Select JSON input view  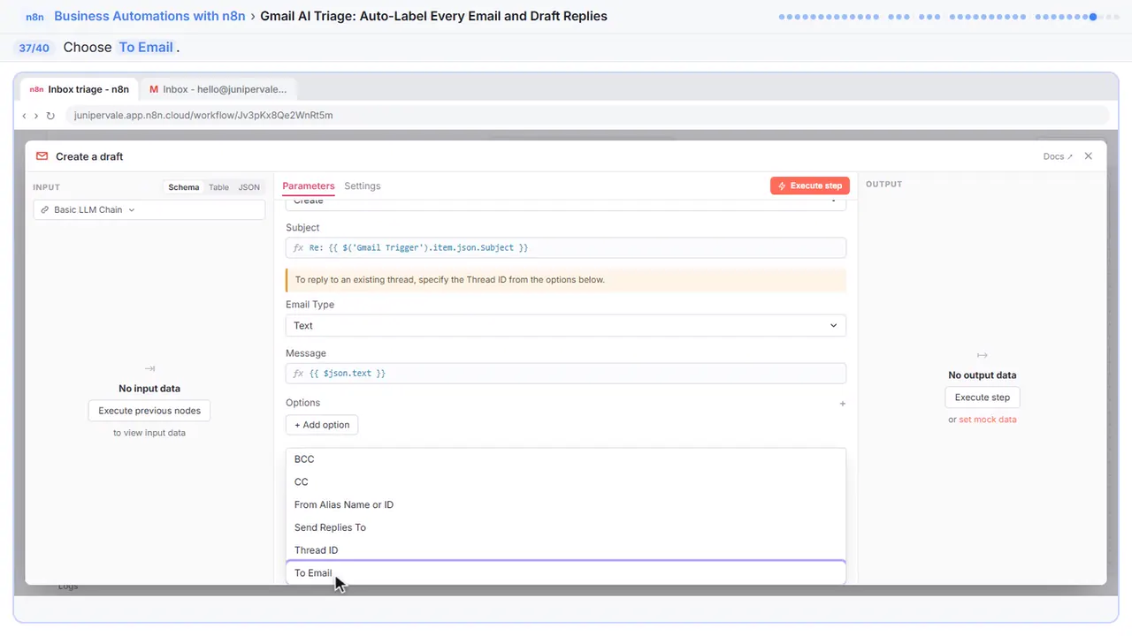tap(249, 187)
